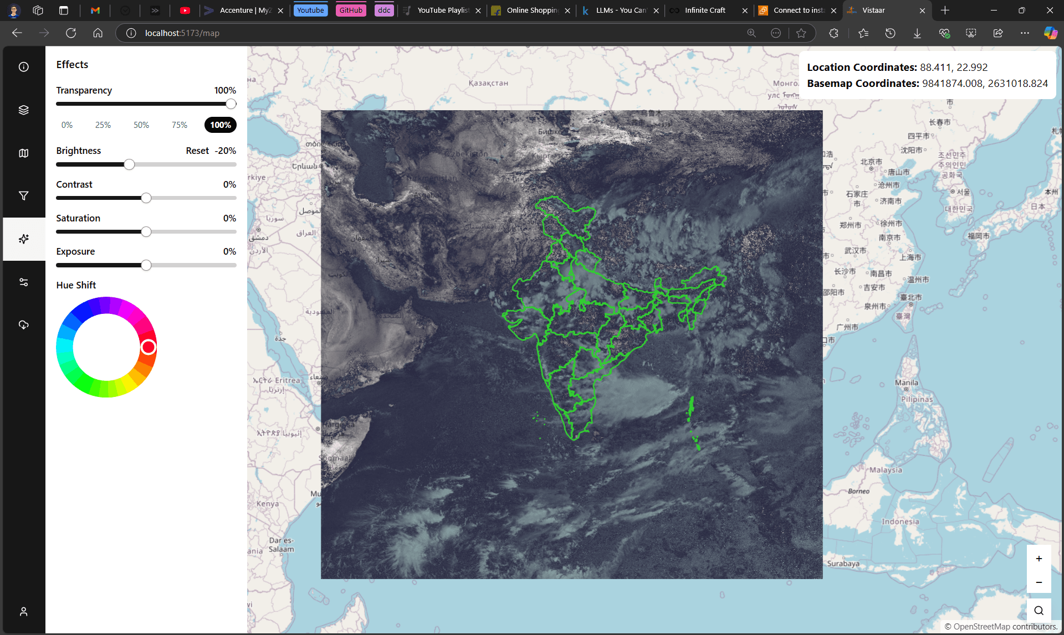Open the Layers panel icon
Screen dimensions: 1064x635
coord(23,110)
